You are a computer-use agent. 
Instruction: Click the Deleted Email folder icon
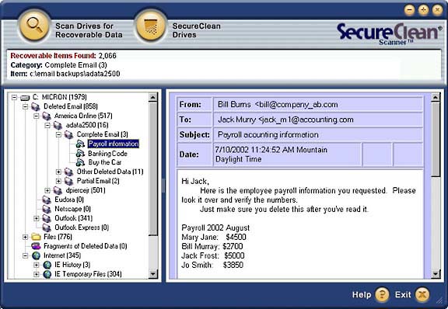click(36, 106)
